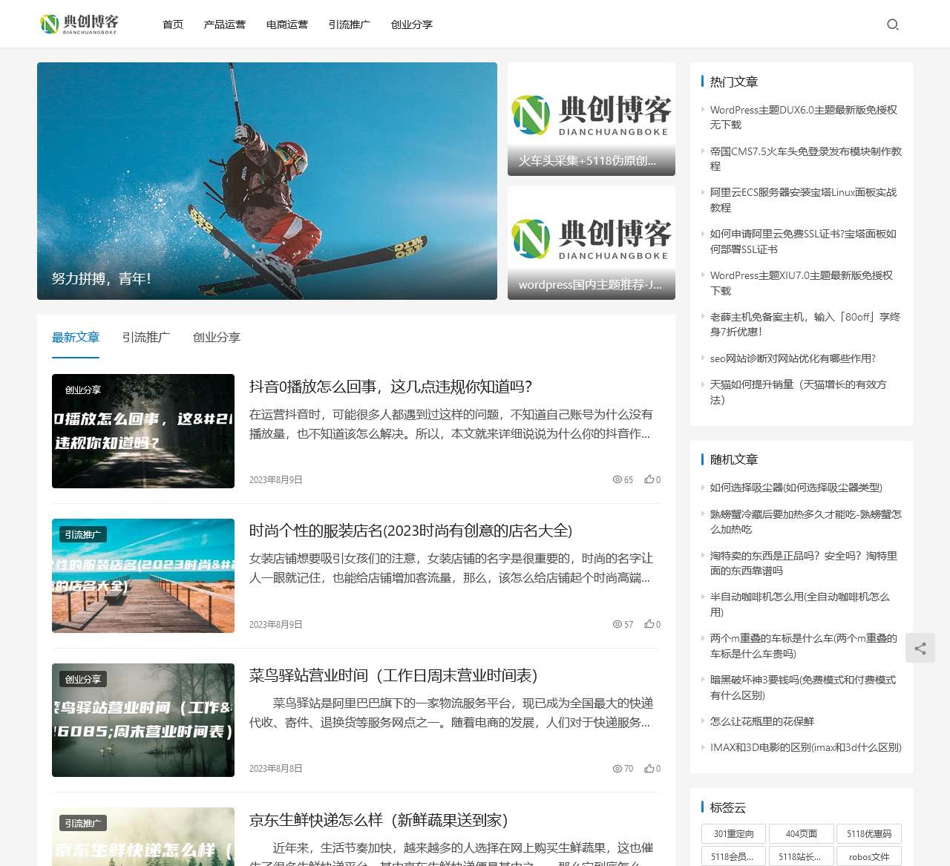Open the 电商运营 navigation menu
This screenshot has width=950, height=866.
(x=287, y=24)
